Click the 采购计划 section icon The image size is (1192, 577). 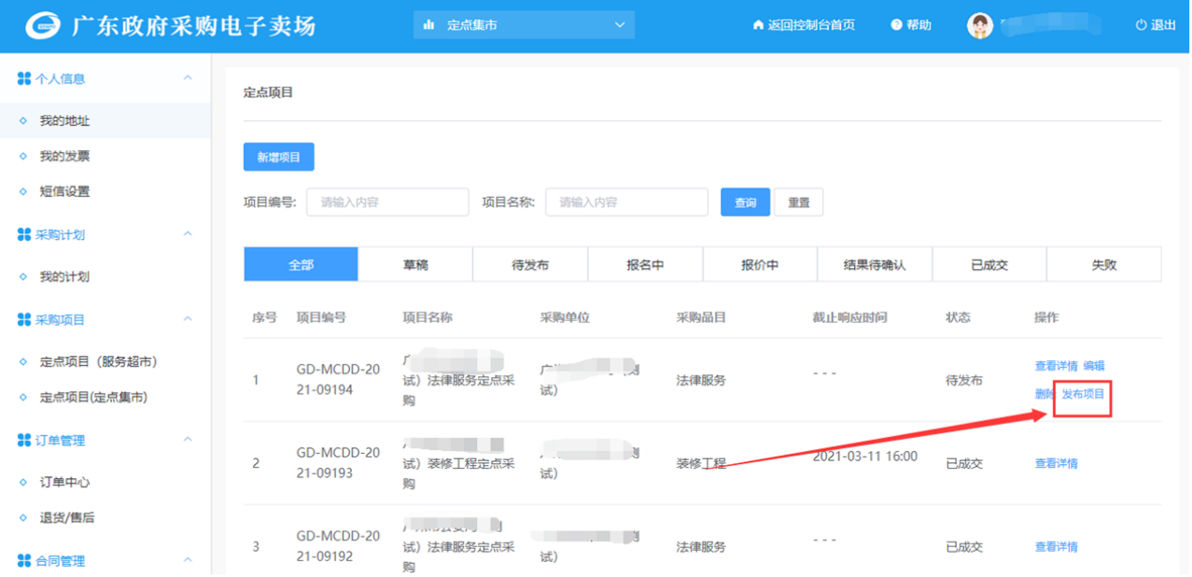point(24,234)
